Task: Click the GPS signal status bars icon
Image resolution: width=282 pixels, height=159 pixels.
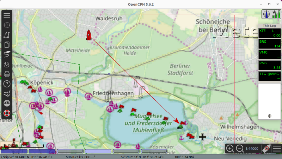Action: click(x=276, y=14)
